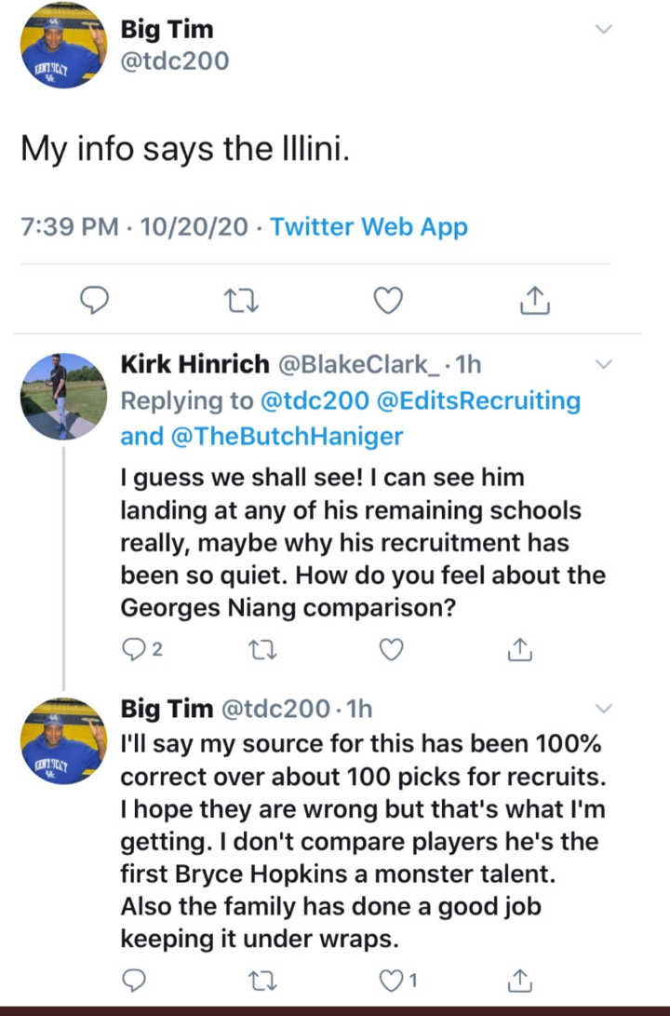Reply to Big Tim's Bryce Hopkins tweet
This screenshot has height=1016, width=670.
[134, 978]
